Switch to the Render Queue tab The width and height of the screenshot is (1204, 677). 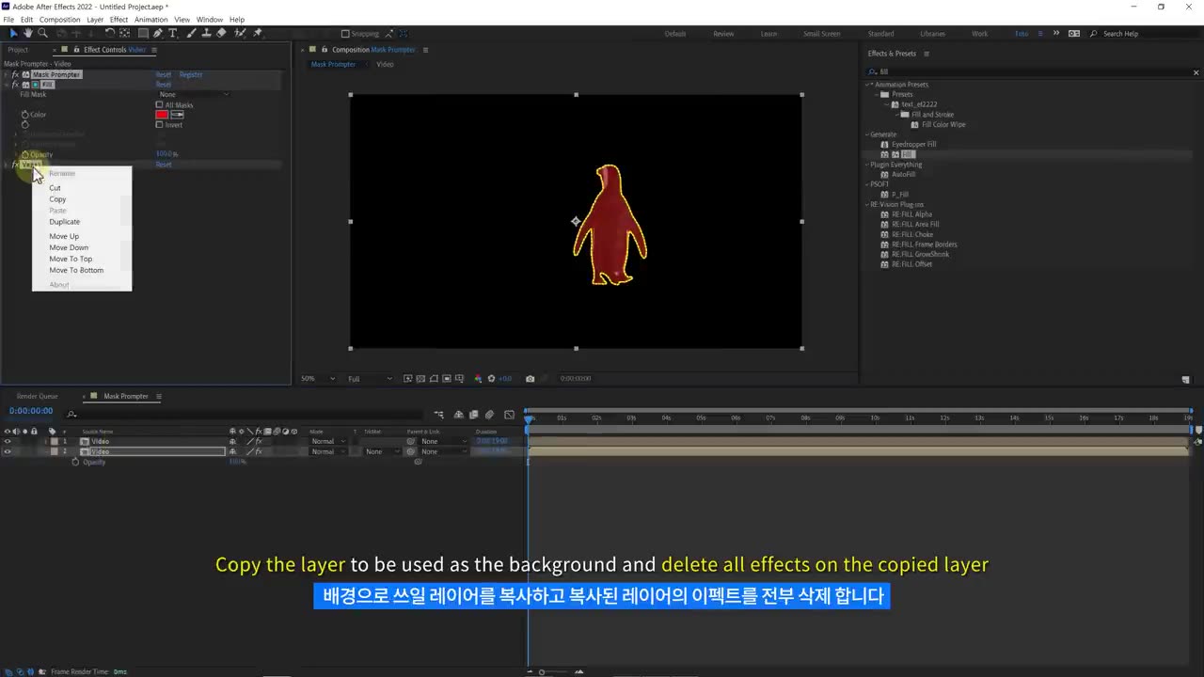[x=37, y=396]
